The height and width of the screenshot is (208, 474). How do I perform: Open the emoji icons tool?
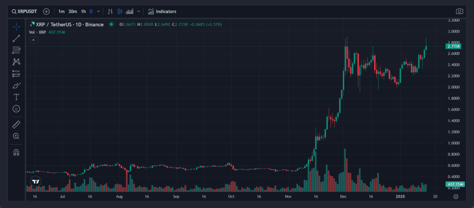tap(16, 109)
